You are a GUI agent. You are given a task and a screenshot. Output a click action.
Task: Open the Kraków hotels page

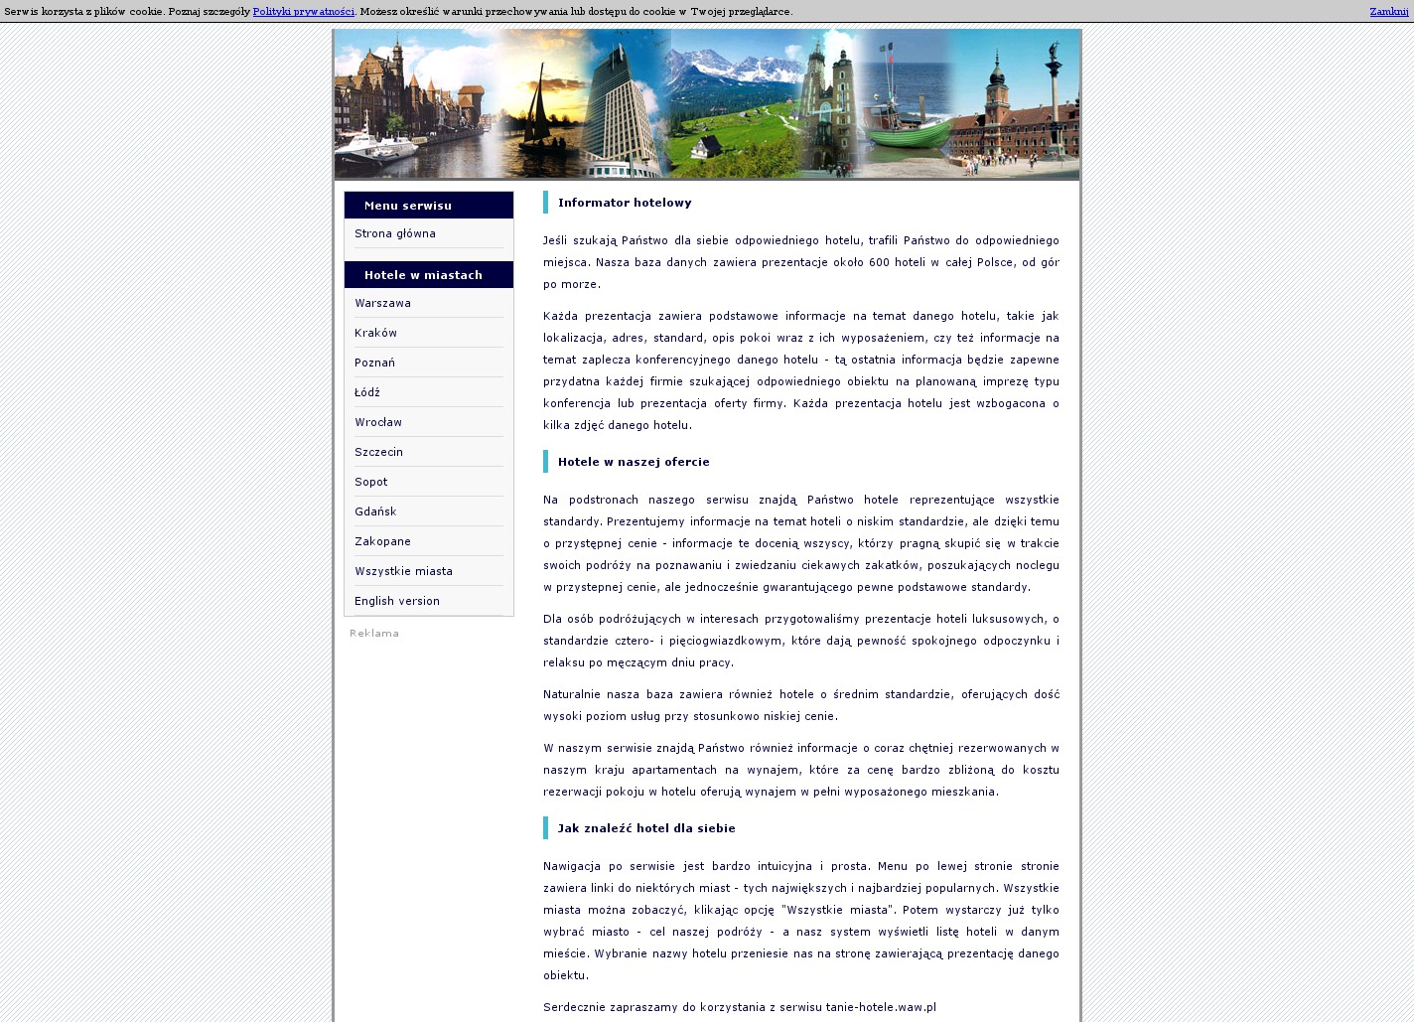point(375,334)
